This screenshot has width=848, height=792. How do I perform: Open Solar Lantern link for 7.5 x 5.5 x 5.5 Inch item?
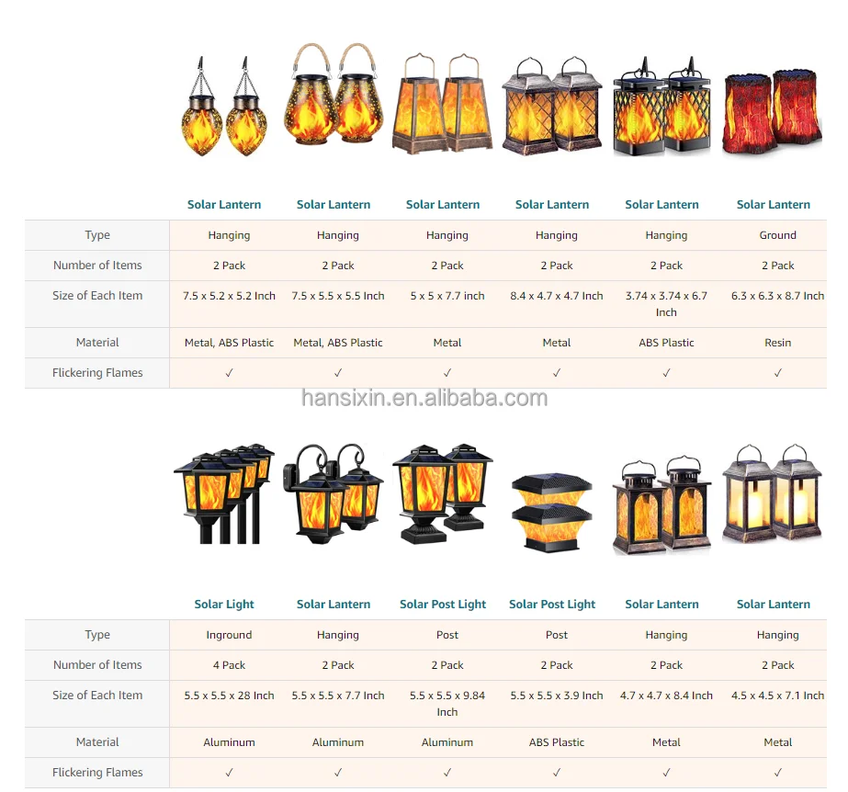334,205
